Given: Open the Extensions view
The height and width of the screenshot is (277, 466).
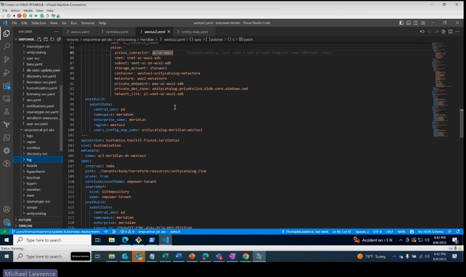Looking at the screenshot, I should point(6,85).
